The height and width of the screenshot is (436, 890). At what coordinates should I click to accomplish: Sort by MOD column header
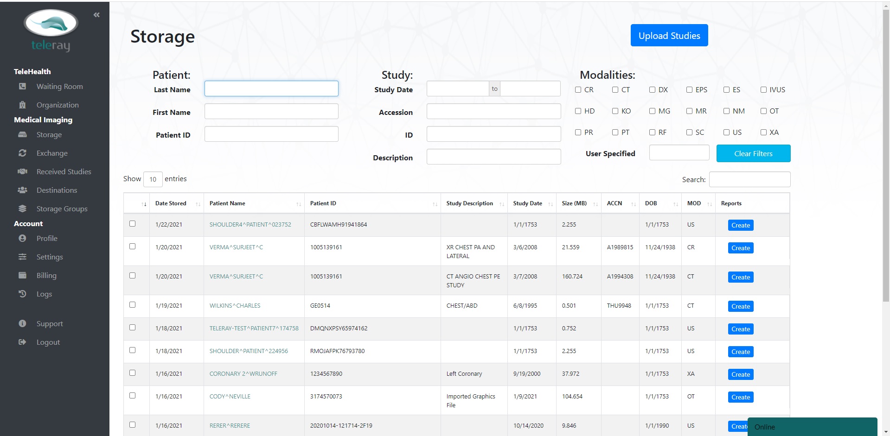tap(698, 203)
